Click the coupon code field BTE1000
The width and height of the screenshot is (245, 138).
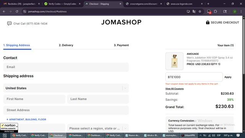click(194, 77)
